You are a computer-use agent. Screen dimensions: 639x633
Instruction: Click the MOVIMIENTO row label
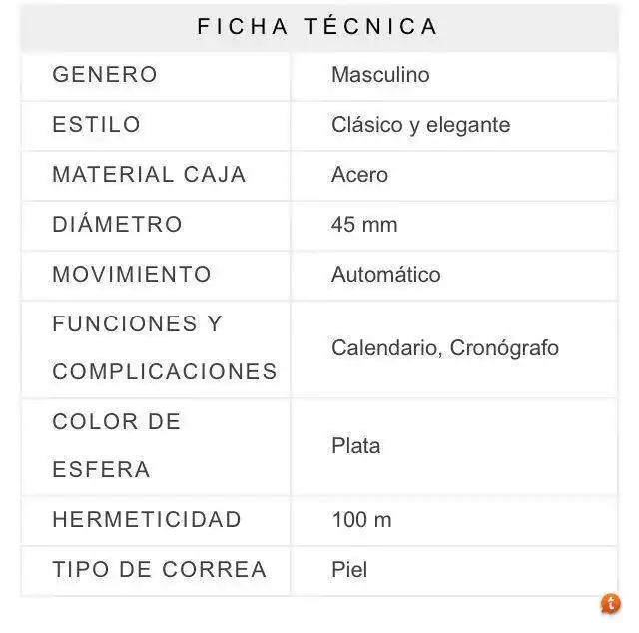pos(132,274)
